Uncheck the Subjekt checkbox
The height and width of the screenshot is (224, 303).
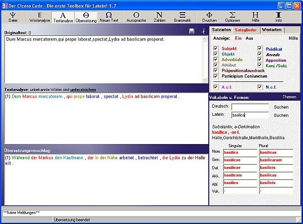pos(216,49)
